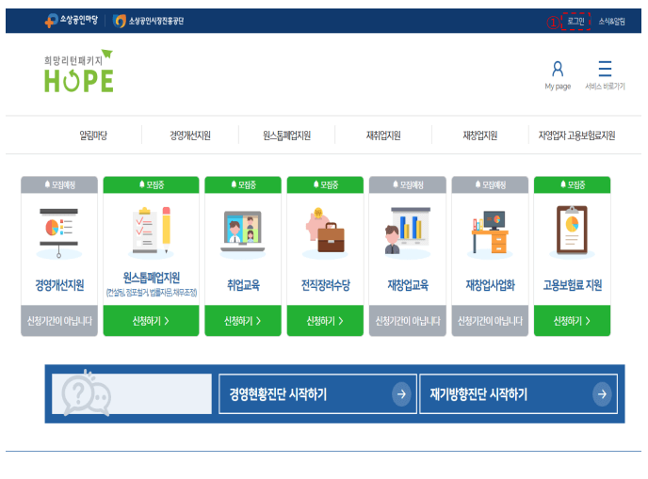Open the 재창업지원 navigation menu
Image resolution: width=648 pixels, height=479 pixels.
point(480,135)
